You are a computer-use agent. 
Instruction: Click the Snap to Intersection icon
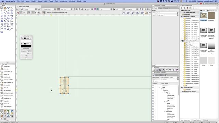tap(164, 70)
